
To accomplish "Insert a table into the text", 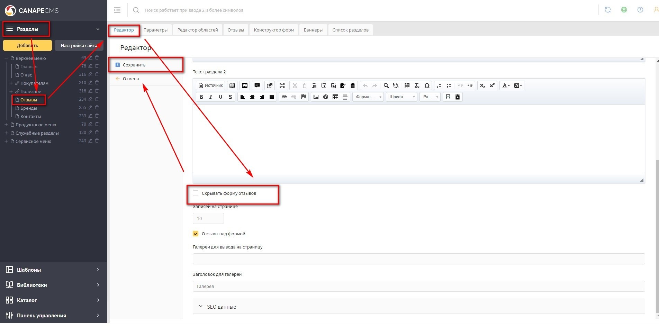I will 335,97.
